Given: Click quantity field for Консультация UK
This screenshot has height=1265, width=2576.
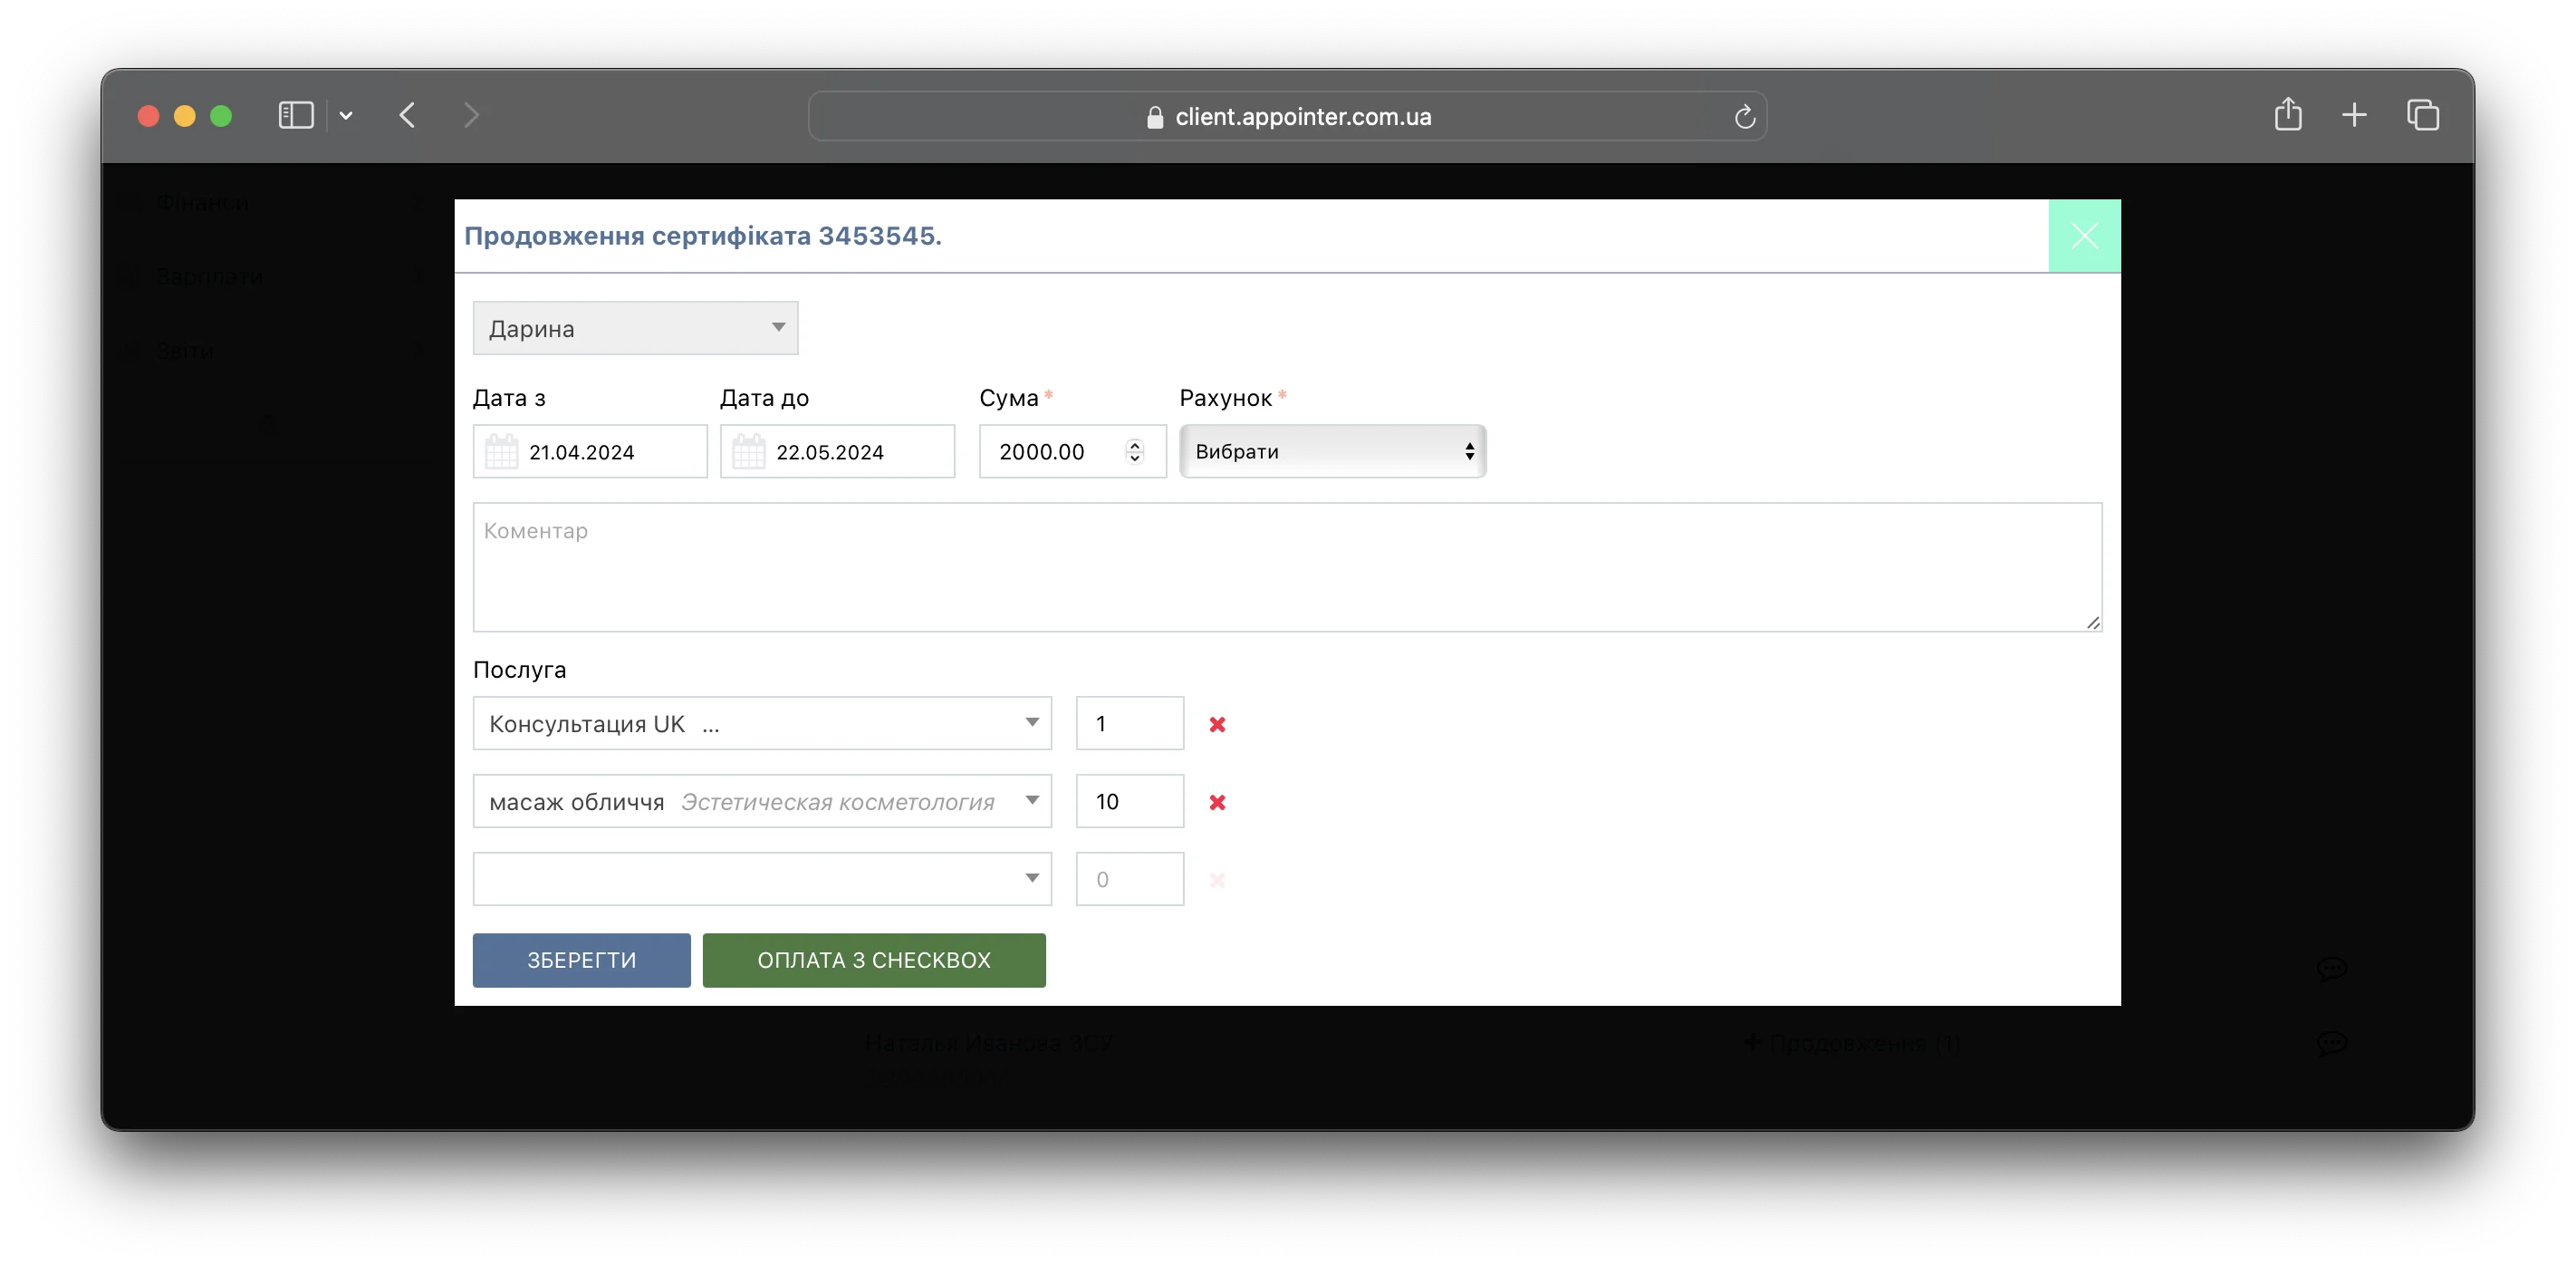Looking at the screenshot, I should (x=1130, y=724).
